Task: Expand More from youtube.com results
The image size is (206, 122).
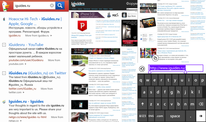Action: pos(54,60)
